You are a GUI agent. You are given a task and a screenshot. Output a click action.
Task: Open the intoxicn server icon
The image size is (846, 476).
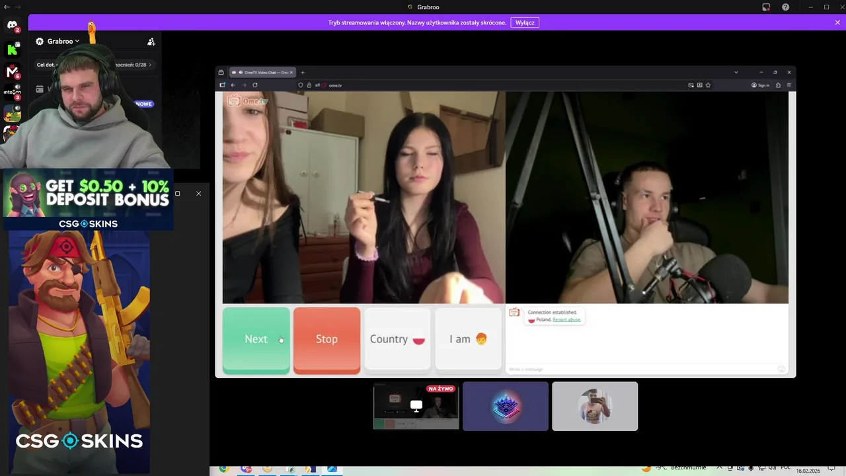(12, 93)
